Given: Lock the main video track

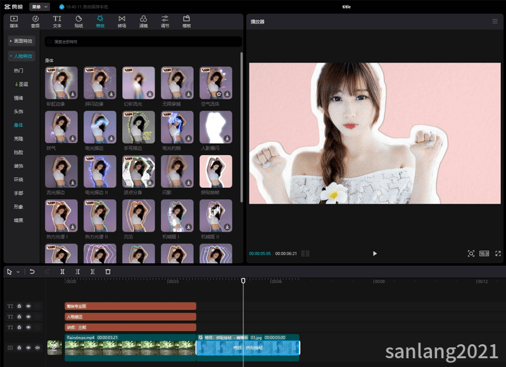Looking at the screenshot, I should click(x=20, y=347).
